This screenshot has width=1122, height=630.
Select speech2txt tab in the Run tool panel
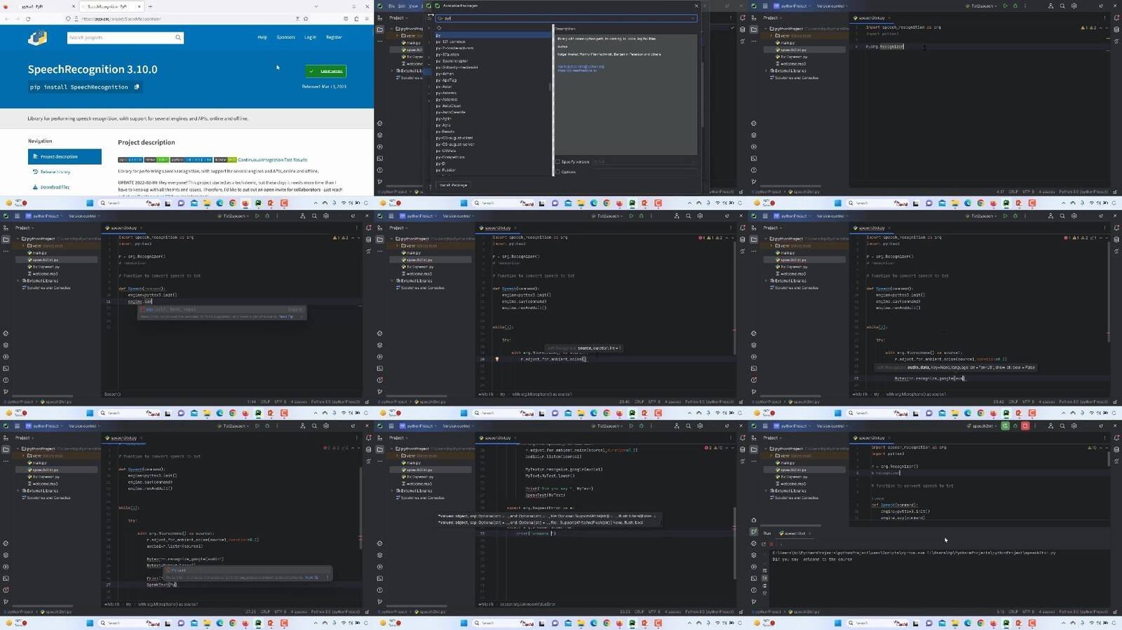794,533
